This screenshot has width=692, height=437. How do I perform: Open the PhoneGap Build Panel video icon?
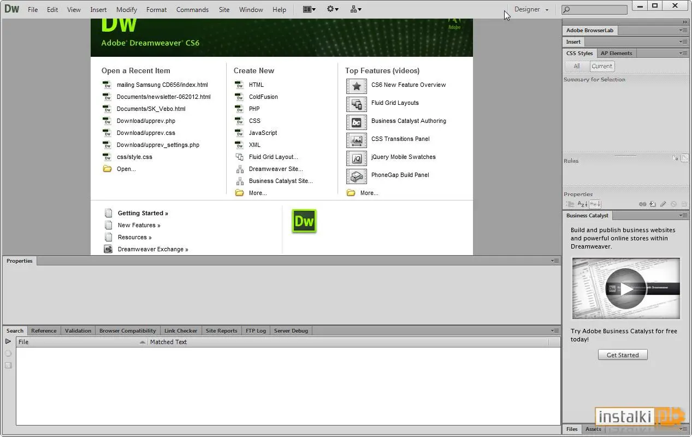(x=356, y=176)
